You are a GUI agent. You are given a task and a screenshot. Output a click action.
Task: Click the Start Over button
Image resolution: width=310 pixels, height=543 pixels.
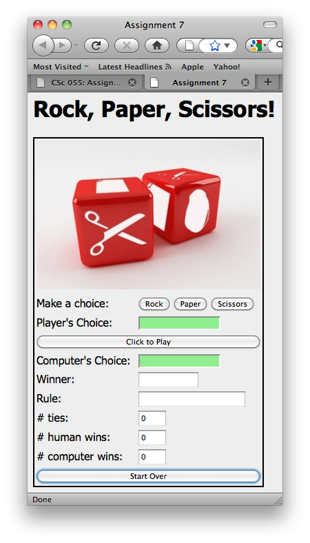(x=148, y=476)
